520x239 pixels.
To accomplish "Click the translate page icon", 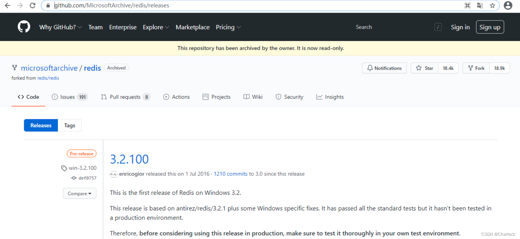I will [480, 6].
